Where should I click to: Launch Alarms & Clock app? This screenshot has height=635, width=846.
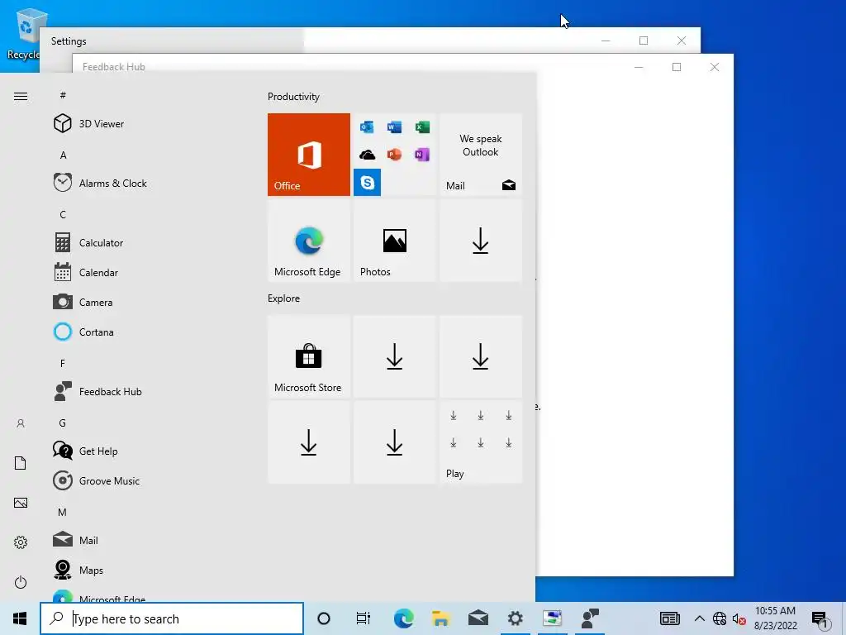click(112, 183)
